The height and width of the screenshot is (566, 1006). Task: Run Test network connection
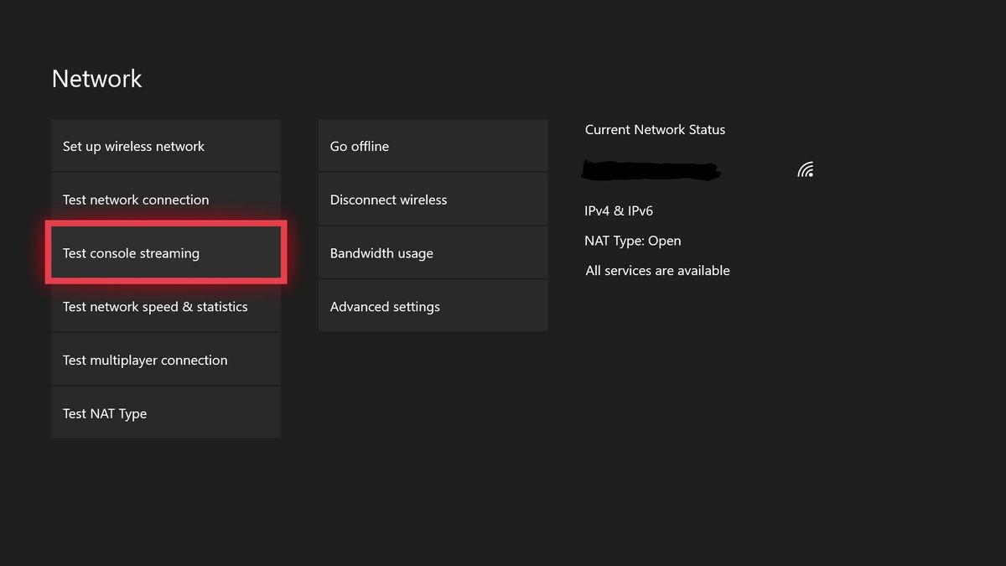tap(165, 199)
